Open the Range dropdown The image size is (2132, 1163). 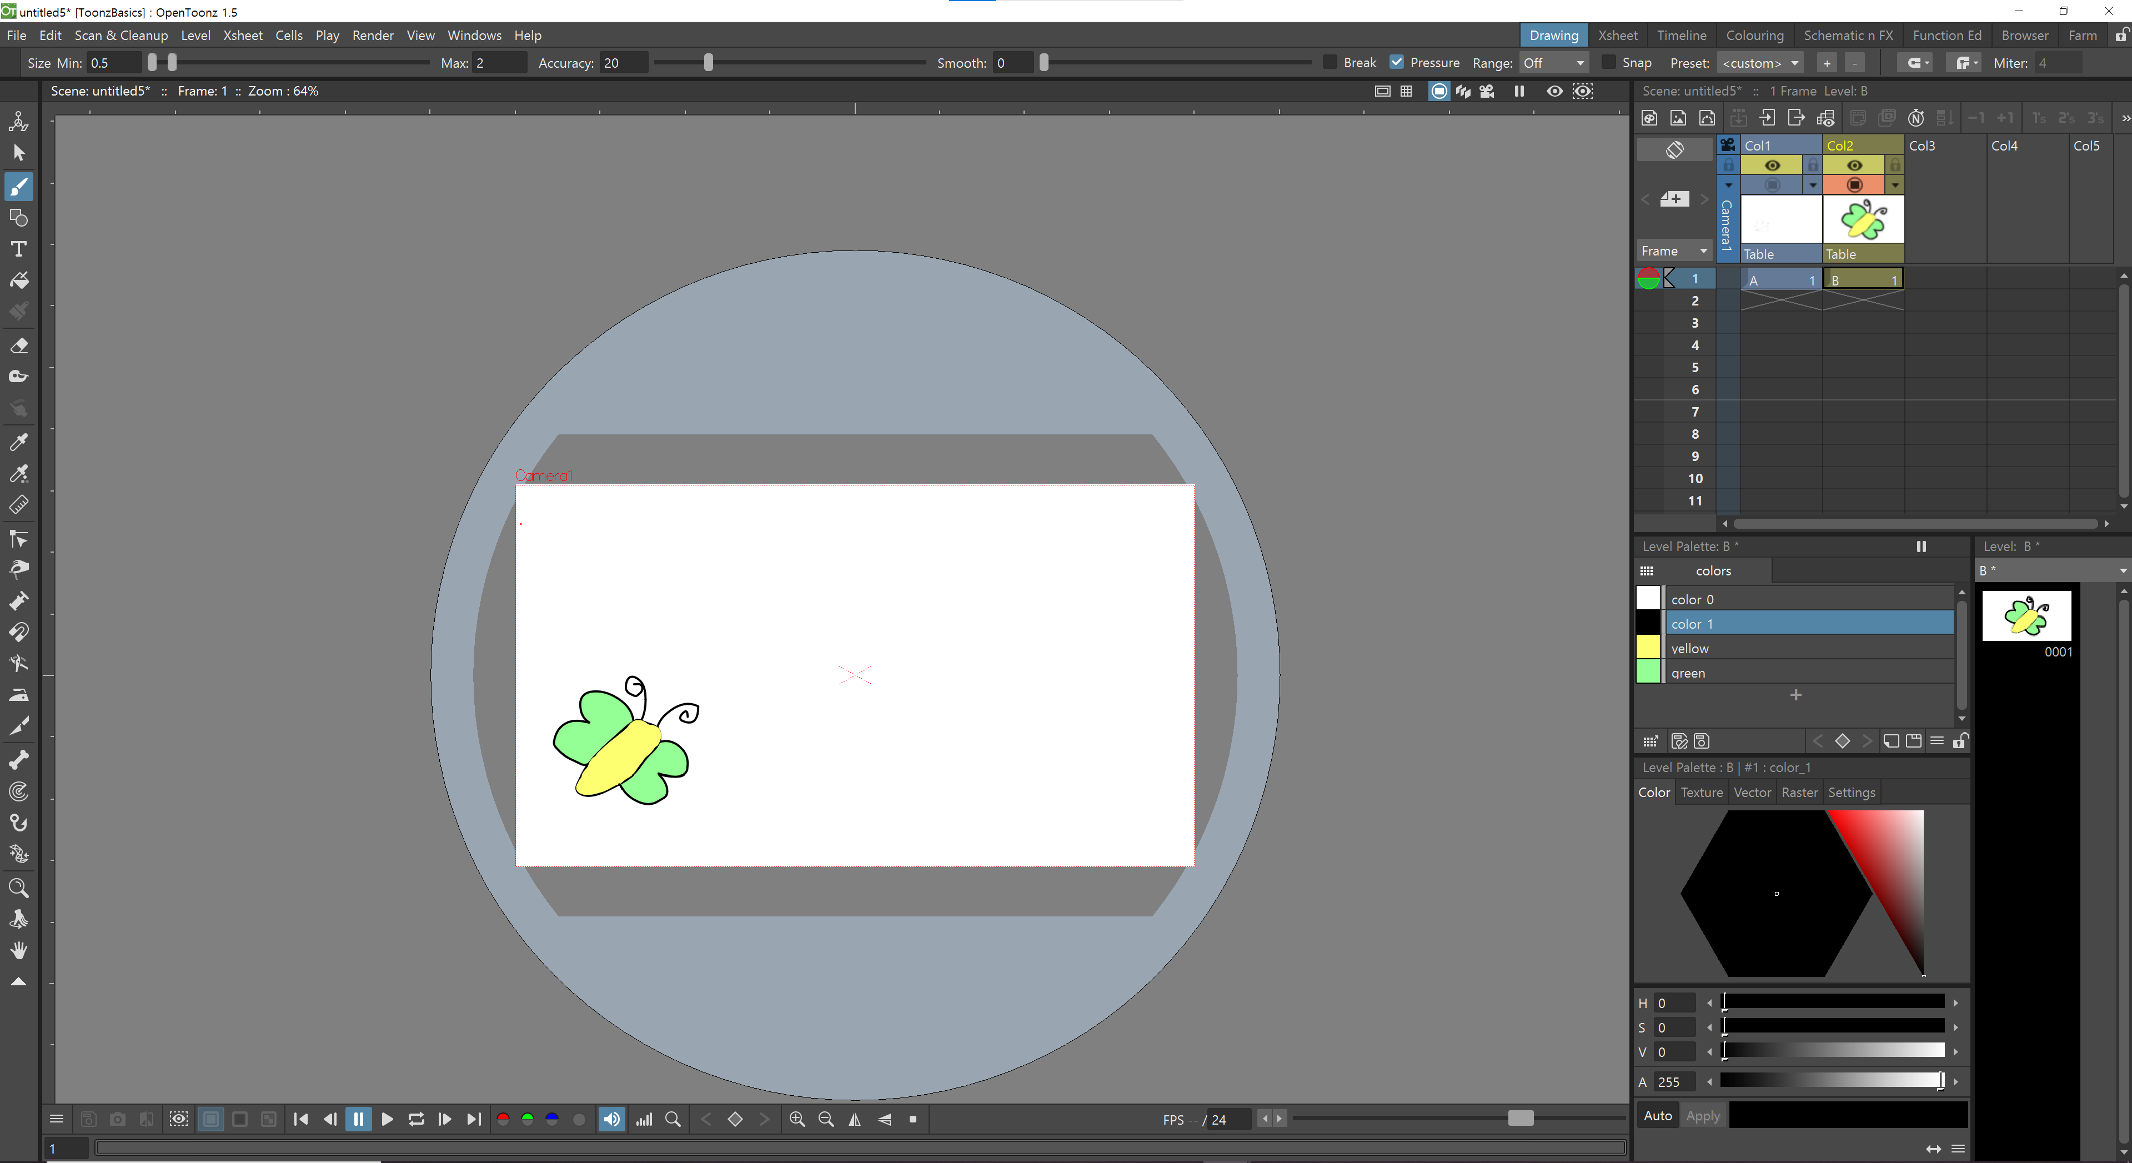[1553, 63]
